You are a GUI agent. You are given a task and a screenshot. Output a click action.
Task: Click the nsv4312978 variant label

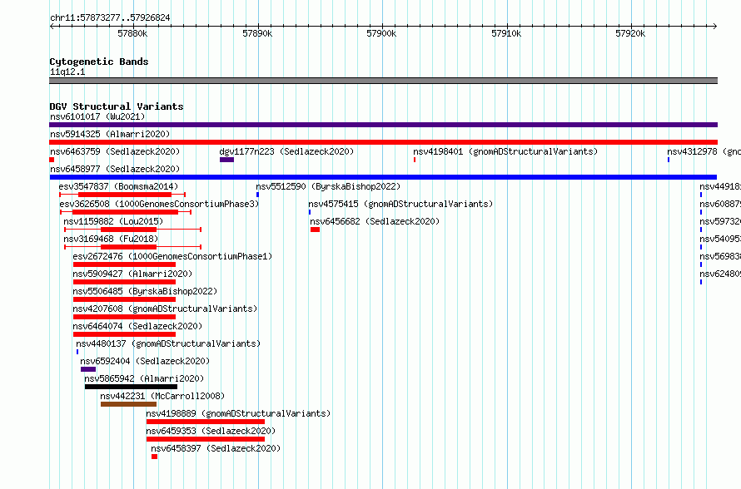coord(704,151)
